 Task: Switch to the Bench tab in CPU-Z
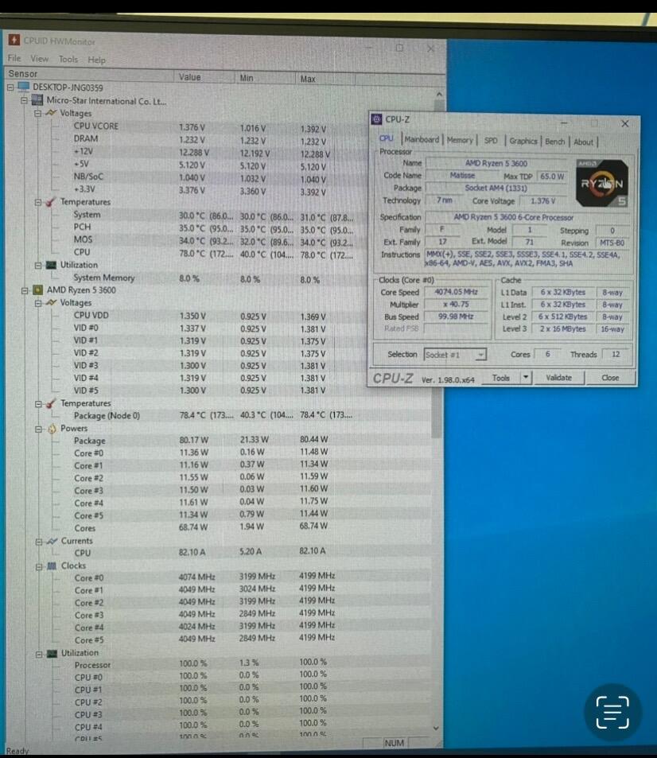[554, 141]
